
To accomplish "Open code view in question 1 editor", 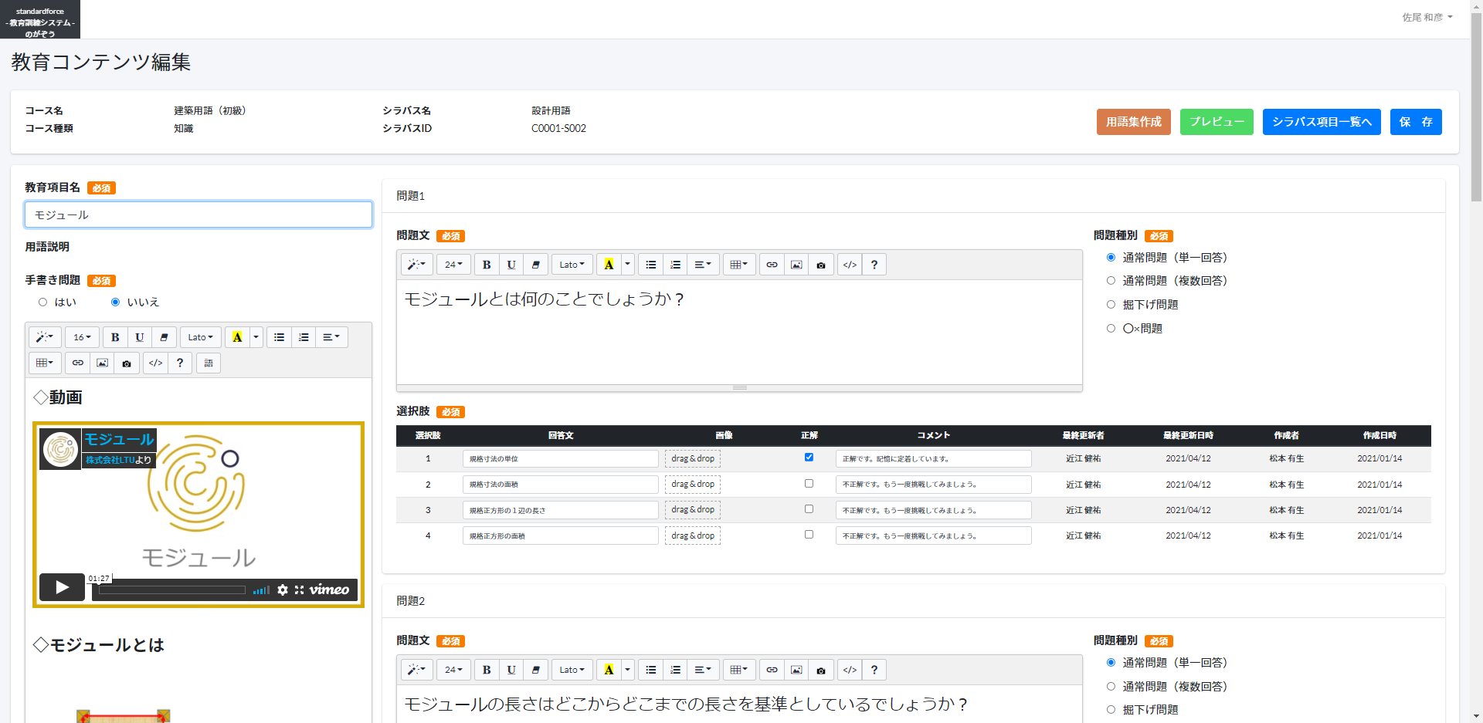I will click(x=850, y=265).
